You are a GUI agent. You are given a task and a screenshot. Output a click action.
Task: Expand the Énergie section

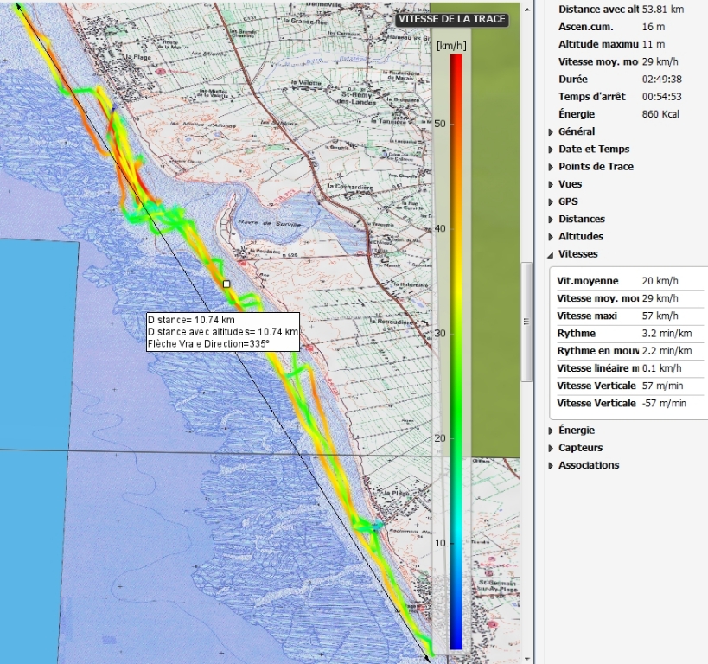(576, 430)
